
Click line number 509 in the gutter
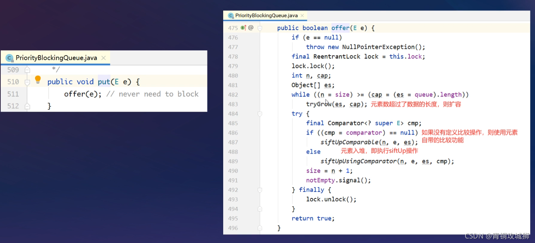tap(13, 70)
